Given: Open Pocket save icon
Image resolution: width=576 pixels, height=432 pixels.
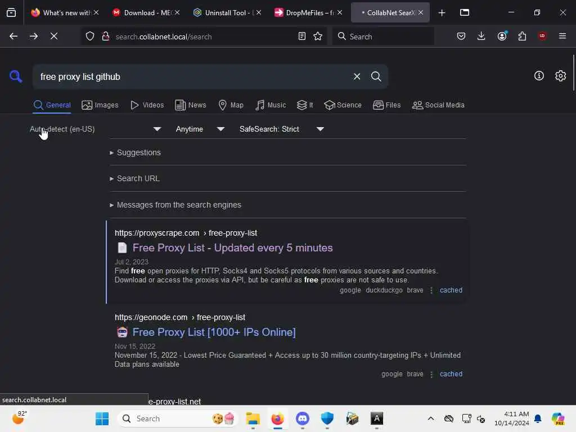Looking at the screenshot, I should coord(461,36).
